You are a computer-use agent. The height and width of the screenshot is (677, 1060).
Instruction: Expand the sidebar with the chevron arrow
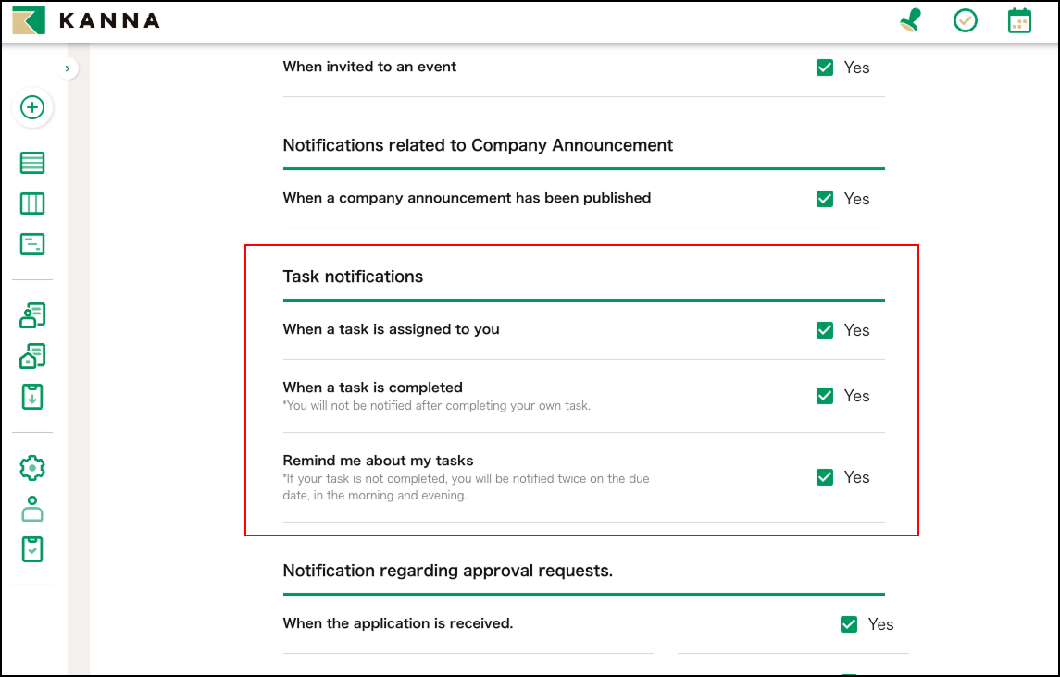[68, 68]
